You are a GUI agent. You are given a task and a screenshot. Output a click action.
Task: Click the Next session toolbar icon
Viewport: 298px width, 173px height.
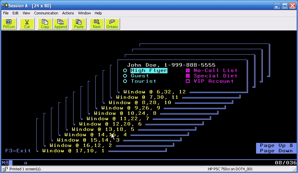point(97,24)
